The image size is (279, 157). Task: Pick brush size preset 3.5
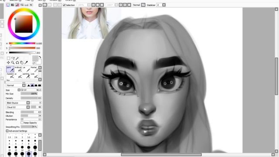[x=29, y=136]
